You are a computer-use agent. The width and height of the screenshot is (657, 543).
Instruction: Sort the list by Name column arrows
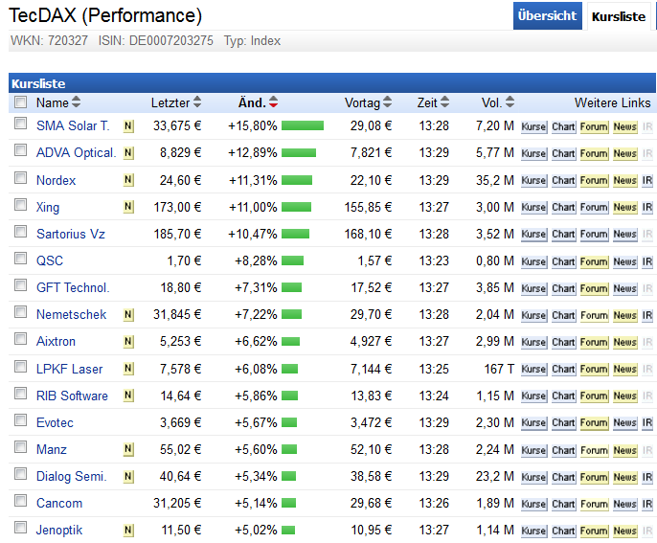[x=76, y=102]
